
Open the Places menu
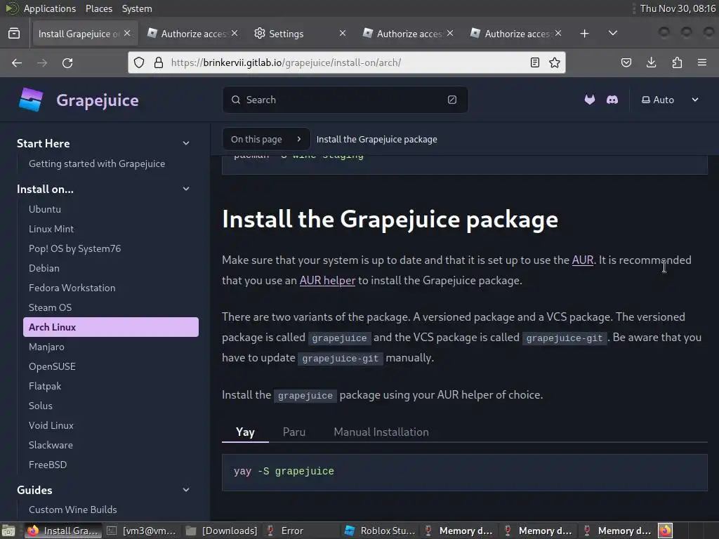(98, 8)
